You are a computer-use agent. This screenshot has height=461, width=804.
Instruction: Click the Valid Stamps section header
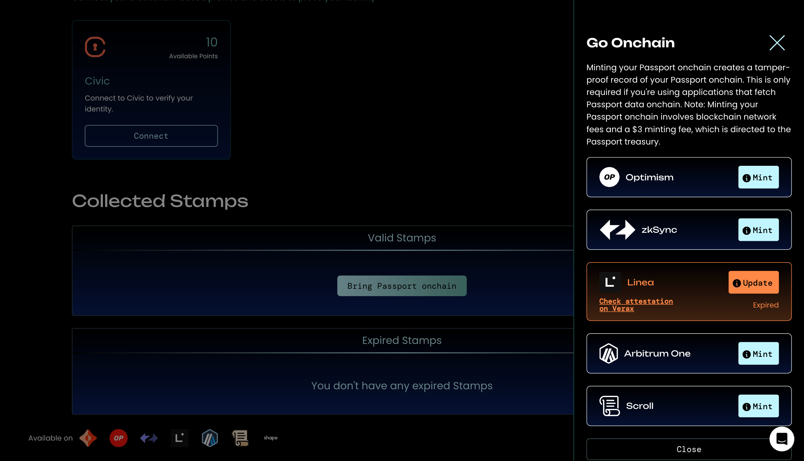coord(402,238)
